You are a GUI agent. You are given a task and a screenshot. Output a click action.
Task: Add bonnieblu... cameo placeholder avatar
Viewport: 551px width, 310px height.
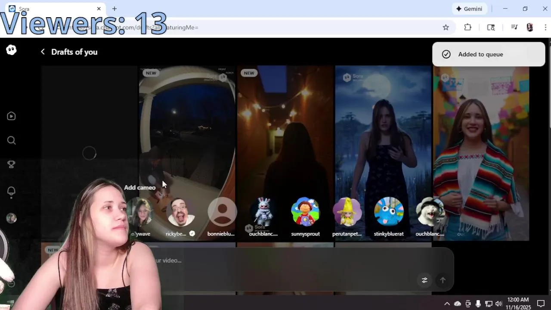[x=222, y=212]
